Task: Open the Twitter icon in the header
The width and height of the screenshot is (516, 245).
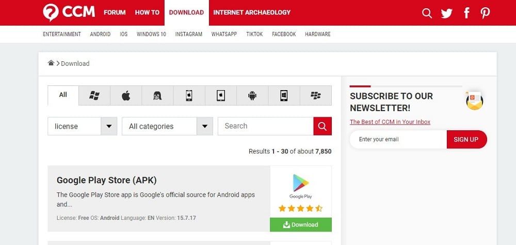Action: pos(446,13)
